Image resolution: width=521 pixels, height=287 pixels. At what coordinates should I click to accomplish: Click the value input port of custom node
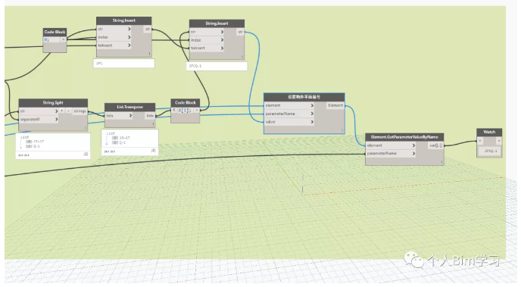click(x=289, y=122)
